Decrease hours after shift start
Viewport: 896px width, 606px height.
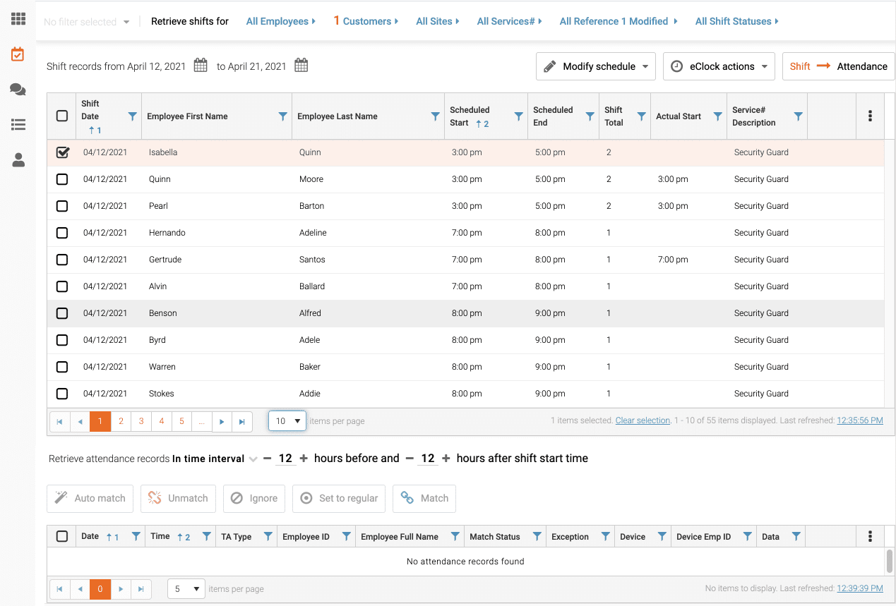click(410, 459)
